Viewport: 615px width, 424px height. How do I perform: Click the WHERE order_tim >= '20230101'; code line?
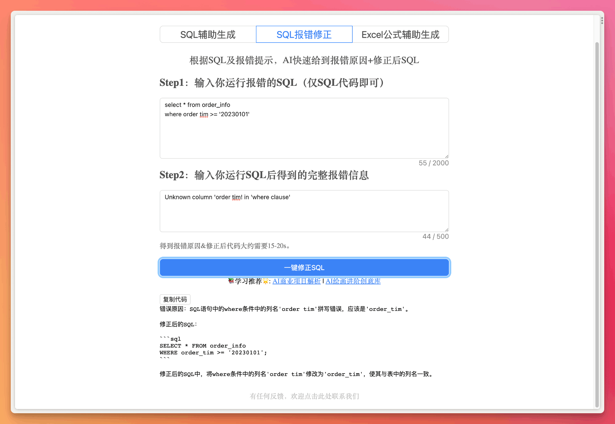tap(213, 353)
